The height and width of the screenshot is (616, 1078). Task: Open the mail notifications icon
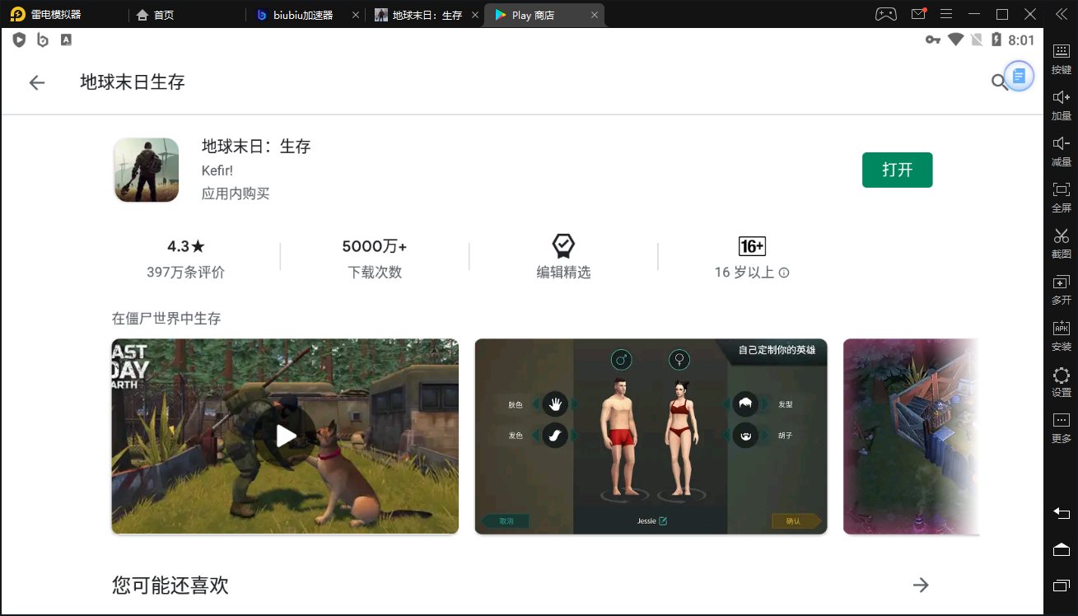click(918, 14)
